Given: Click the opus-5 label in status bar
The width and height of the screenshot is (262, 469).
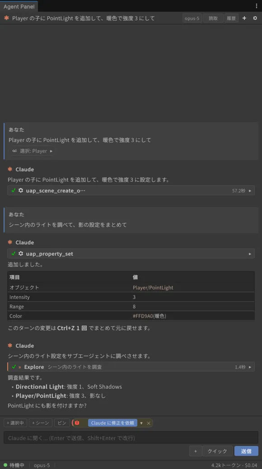Looking at the screenshot, I should [42, 465].
